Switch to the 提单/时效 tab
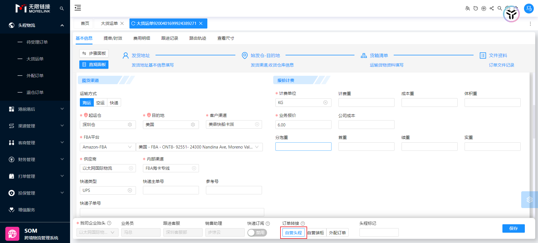The height and width of the screenshot is (243, 538). (x=113, y=38)
